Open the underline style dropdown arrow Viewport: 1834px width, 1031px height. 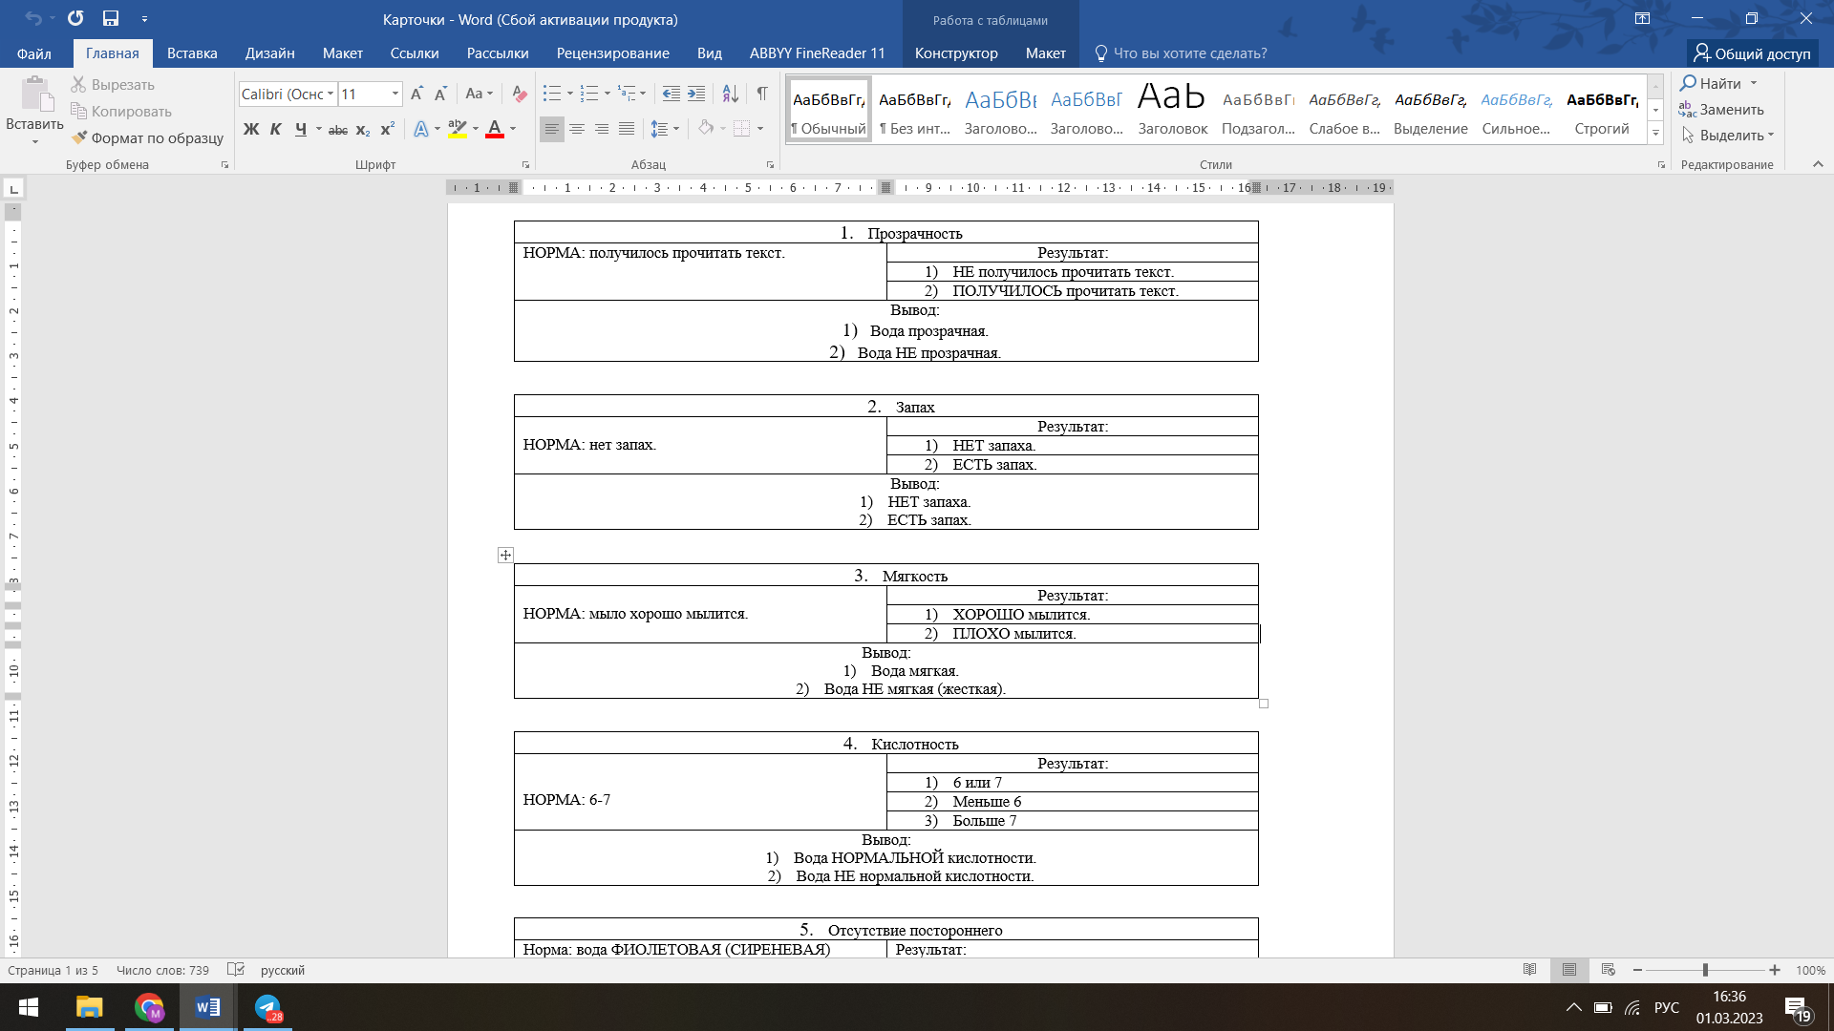tap(318, 129)
